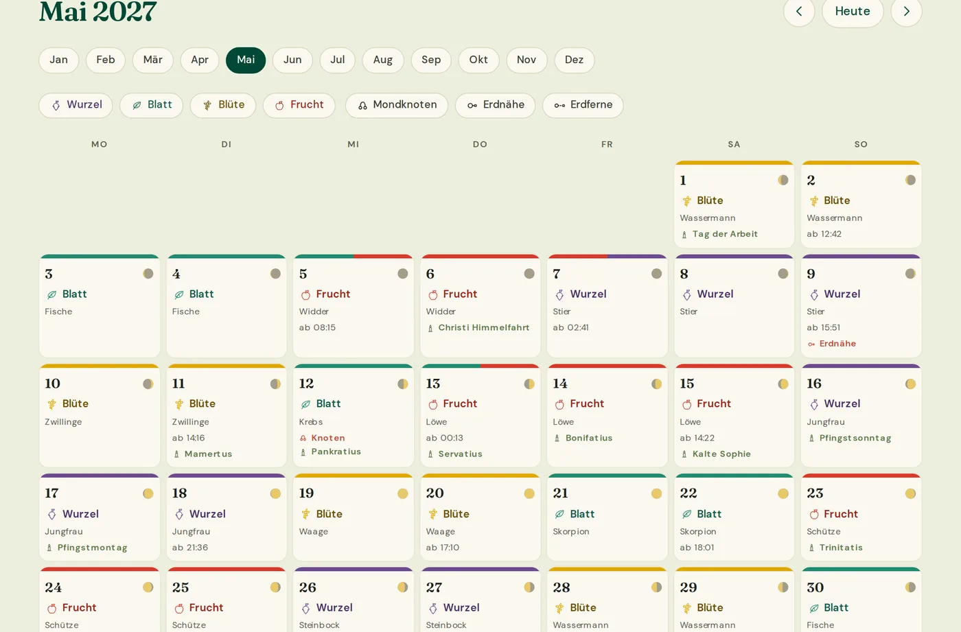Click the flower icon on day 2

(814, 201)
